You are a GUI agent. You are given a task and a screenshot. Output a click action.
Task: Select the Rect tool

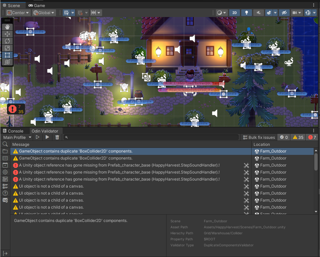tap(7, 55)
